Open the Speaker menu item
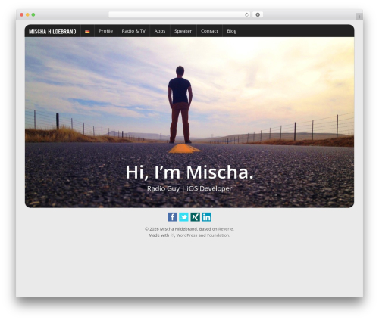The width and height of the screenshot is (379, 320). click(183, 31)
